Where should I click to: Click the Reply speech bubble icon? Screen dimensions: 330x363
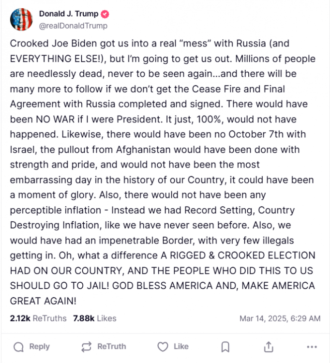(x=19, y=347)
